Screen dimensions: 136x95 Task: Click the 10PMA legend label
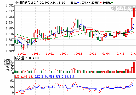coord(84,3)
